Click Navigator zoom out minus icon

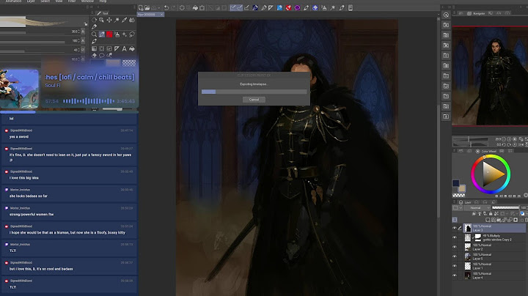(504, 139)
